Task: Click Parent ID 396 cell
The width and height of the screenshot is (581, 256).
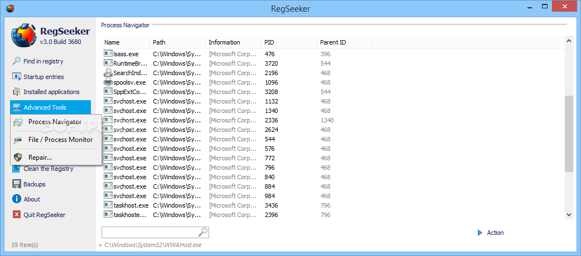Action: point(325,54)
